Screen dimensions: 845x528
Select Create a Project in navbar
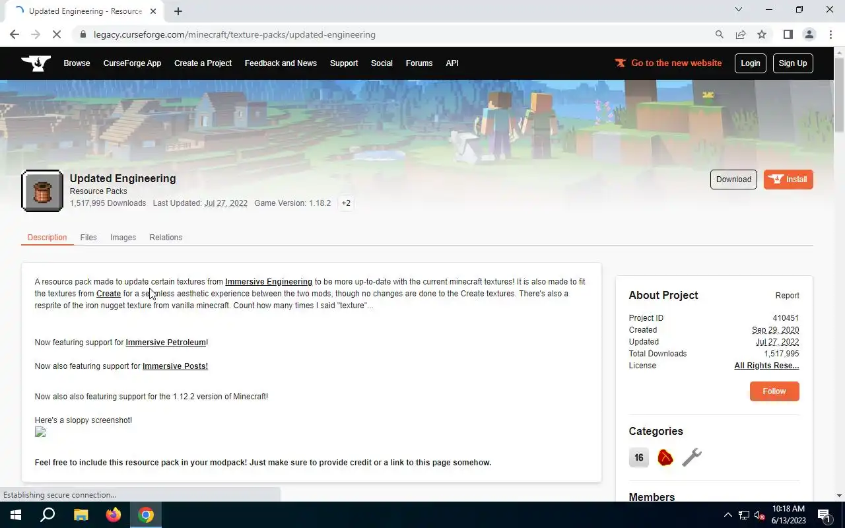[x=203, y=63]
